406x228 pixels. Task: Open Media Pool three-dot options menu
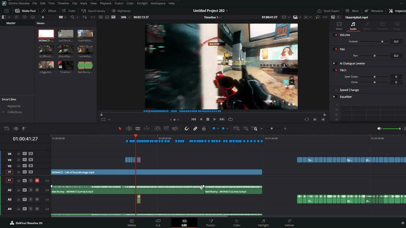pos(93,17)
